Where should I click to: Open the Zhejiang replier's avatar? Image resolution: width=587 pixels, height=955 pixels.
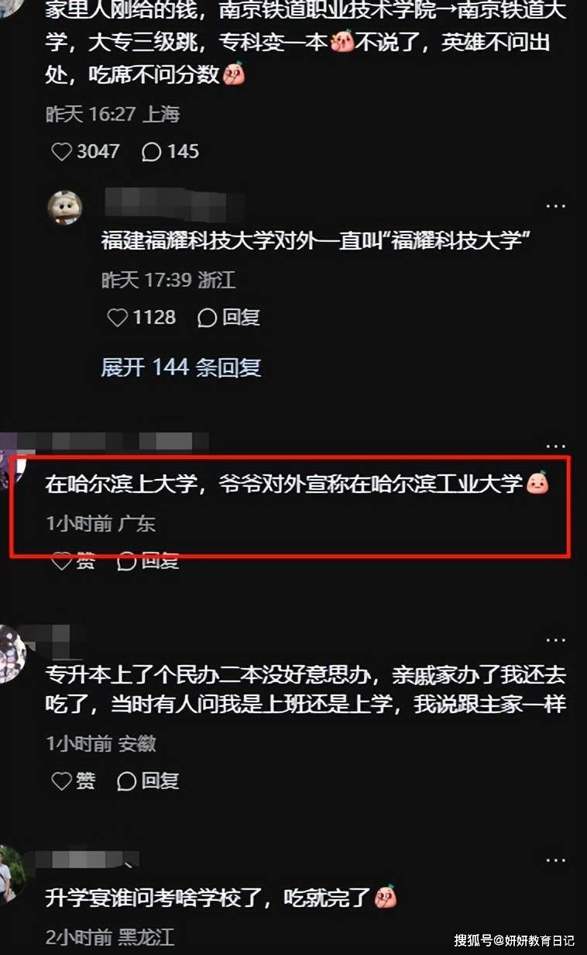65,208
